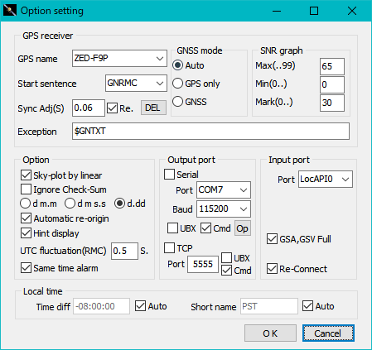The height and width of the screenshot is (350, 372).
Task: Expand the Baud rate 115200 dropdown
Action: pos(224,209)
